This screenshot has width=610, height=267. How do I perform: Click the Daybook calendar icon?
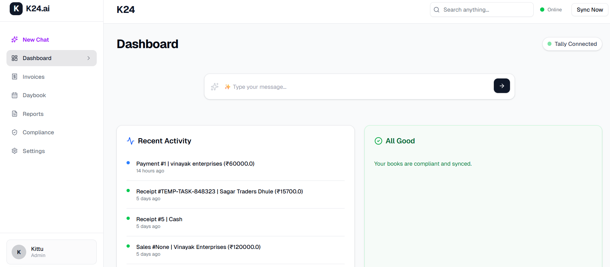click(x=15, y=95)
